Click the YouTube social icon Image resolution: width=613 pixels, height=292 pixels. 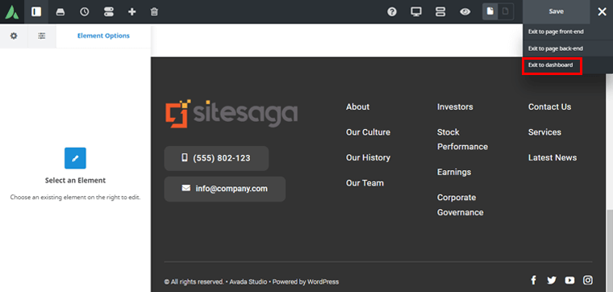(x=569, y=280)
